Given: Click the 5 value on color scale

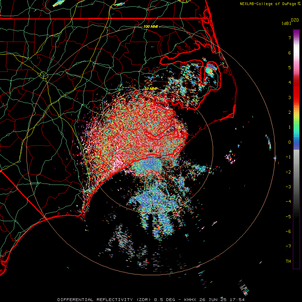Looking at the screenshot, I should [x=290, y=67].
